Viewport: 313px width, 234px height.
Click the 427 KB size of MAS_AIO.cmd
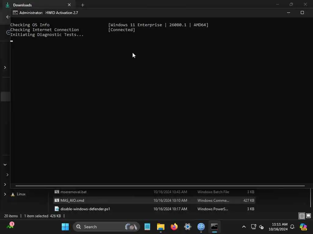249,200
